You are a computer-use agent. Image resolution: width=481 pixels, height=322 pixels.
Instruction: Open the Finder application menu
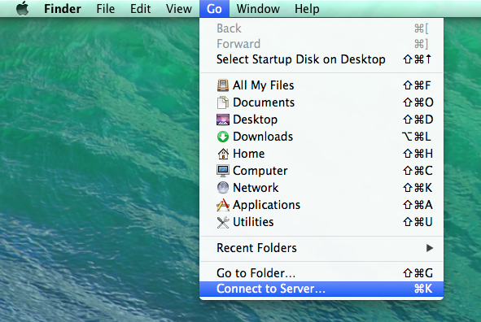(x=63, y=9)
